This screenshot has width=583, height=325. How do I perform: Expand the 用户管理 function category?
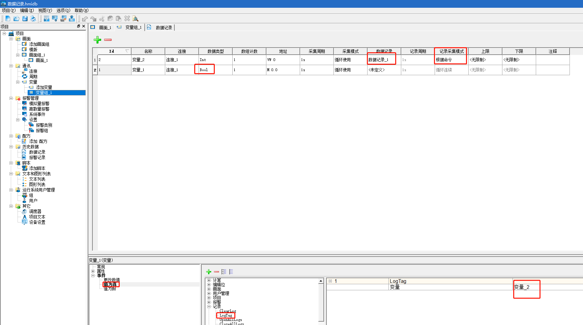[209, 293]
